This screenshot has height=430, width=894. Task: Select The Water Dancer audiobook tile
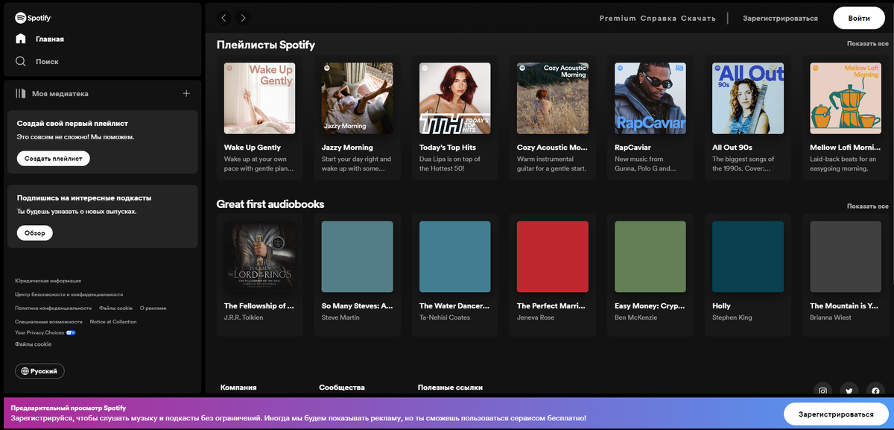pos(454,257)
